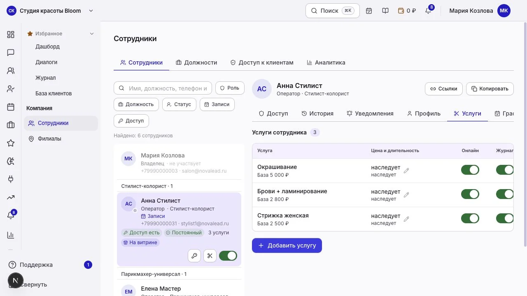Open the Статус filter dropdown
The width and height of the screenshot is (527, 296).
(179, 104)
